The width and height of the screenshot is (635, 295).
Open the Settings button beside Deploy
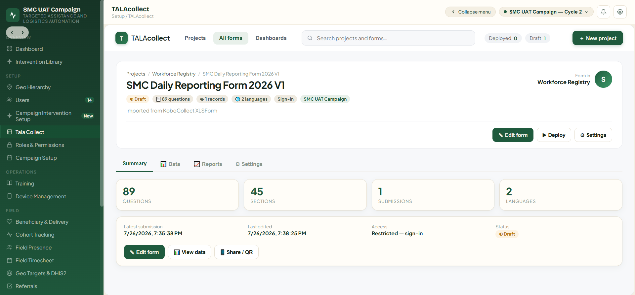pos(593,135)
